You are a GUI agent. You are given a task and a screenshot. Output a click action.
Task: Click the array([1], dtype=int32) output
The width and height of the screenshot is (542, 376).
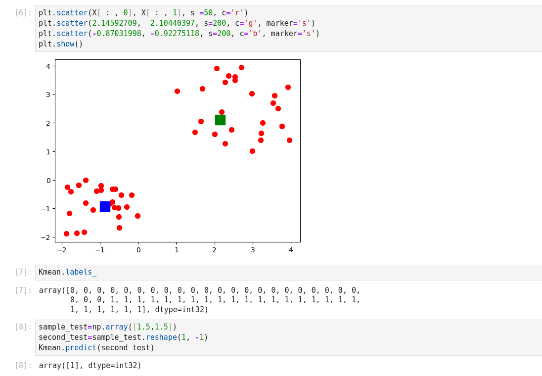pos(90,366)
